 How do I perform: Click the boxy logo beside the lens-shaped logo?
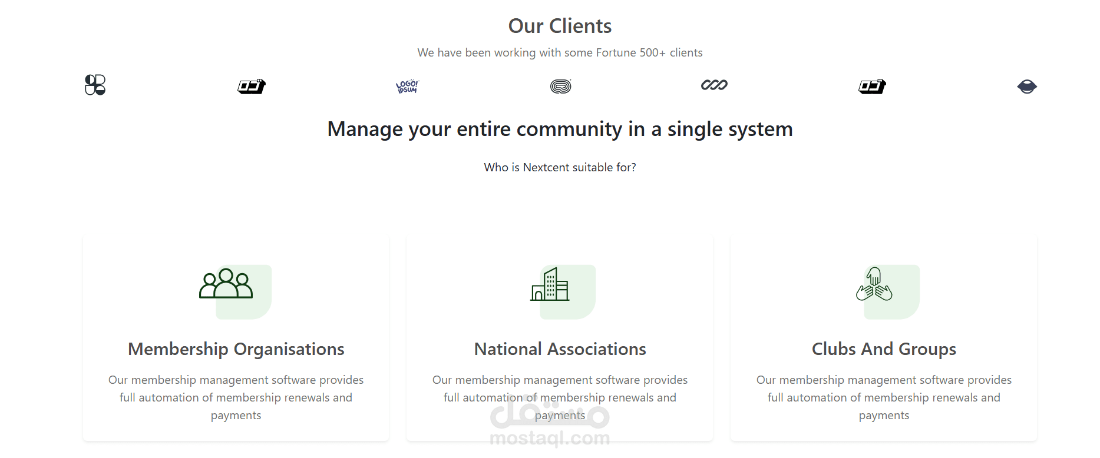coord(873,87)
